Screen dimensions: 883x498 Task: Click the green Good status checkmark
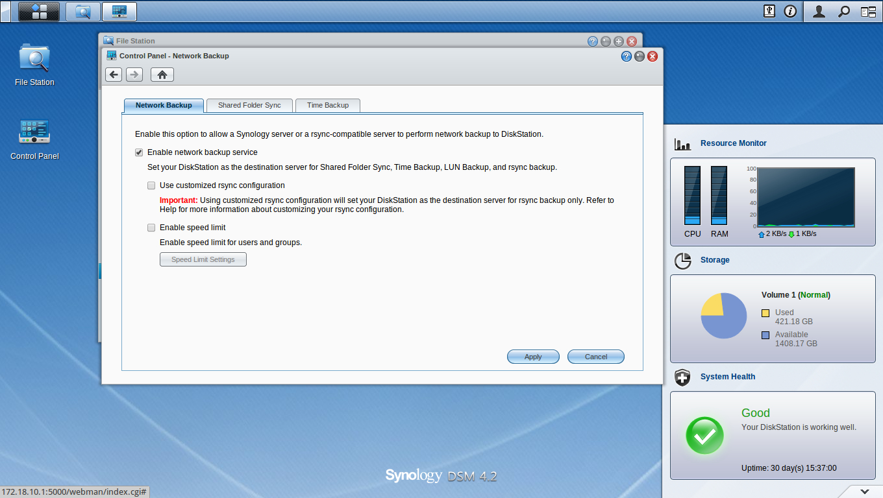(705, 435)
